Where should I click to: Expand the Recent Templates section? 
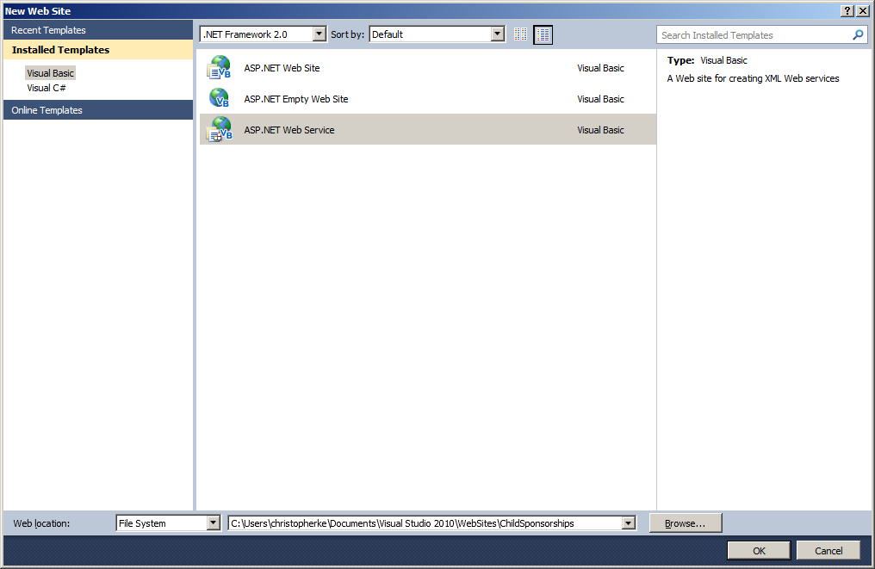tap(98, 30)
